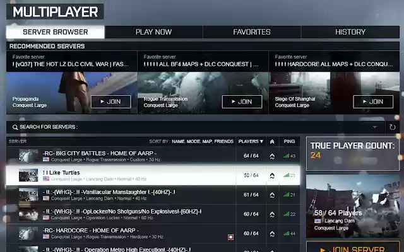The image size is (404, 252).
Task: Click the US flag on OpLocker row
Action: point(46,217)
